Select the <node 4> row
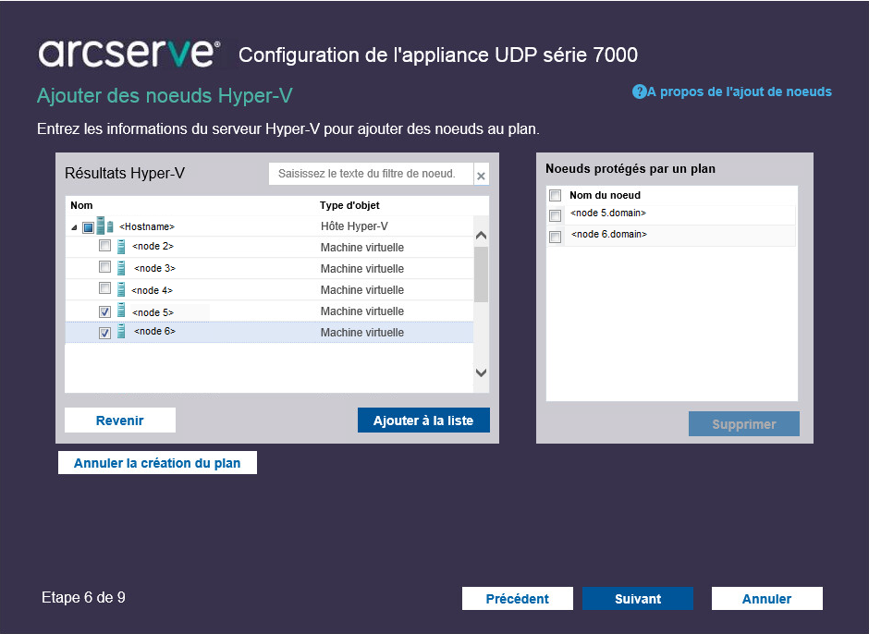Image resolution: width=869 pixels, height=634 pixels. tap(269, 290)
